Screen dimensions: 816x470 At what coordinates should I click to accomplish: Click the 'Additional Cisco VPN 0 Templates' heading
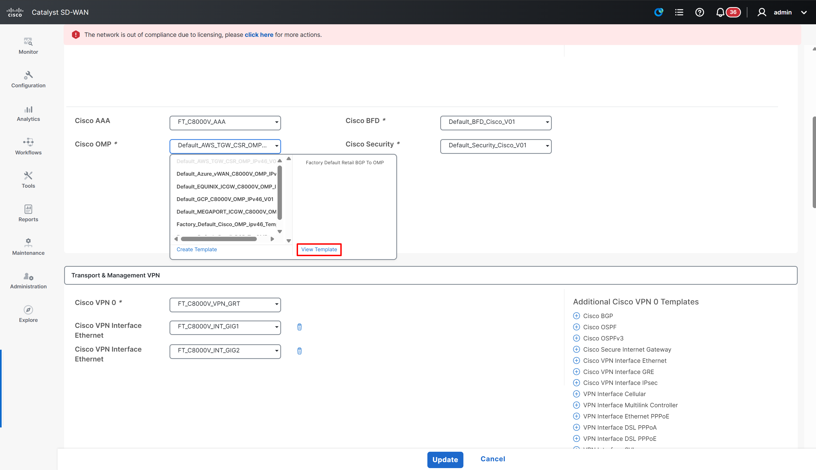click(636, 302)
